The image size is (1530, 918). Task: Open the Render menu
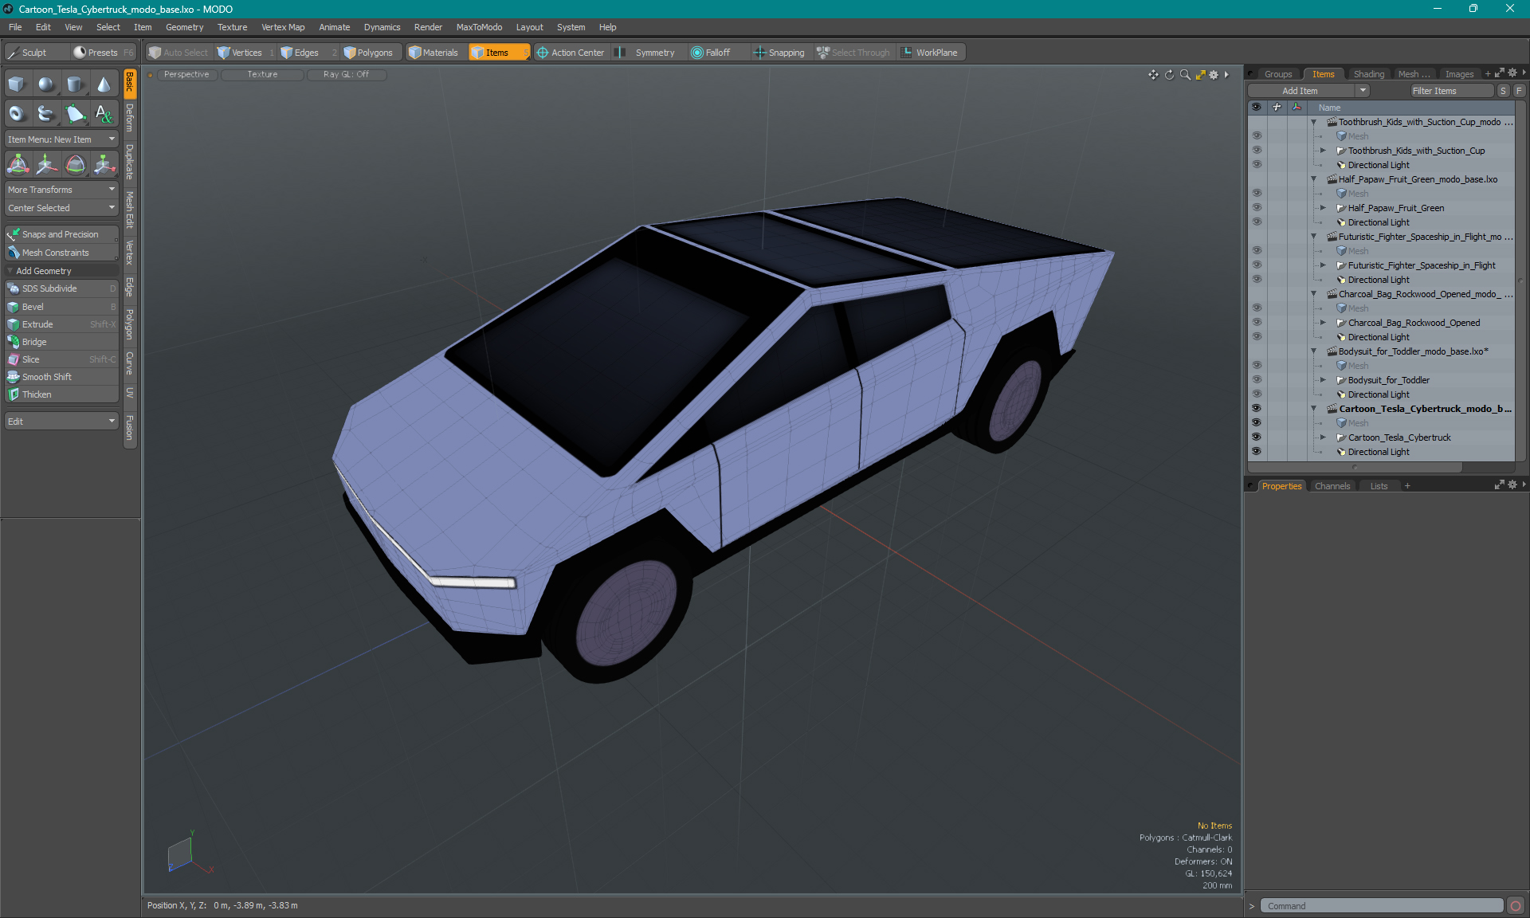(x=428, y=27)
